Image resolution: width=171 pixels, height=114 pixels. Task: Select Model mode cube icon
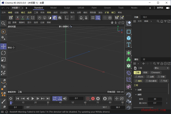pyautogui.click(x=55, y=18)
